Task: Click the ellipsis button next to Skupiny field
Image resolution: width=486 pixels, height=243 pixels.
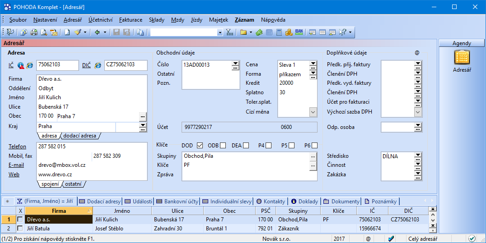Action: click(313, 156)
